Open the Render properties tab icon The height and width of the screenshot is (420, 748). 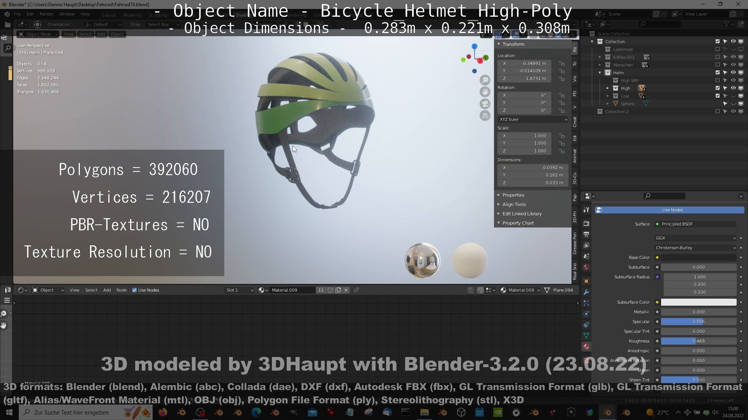[x=586, y=224]
